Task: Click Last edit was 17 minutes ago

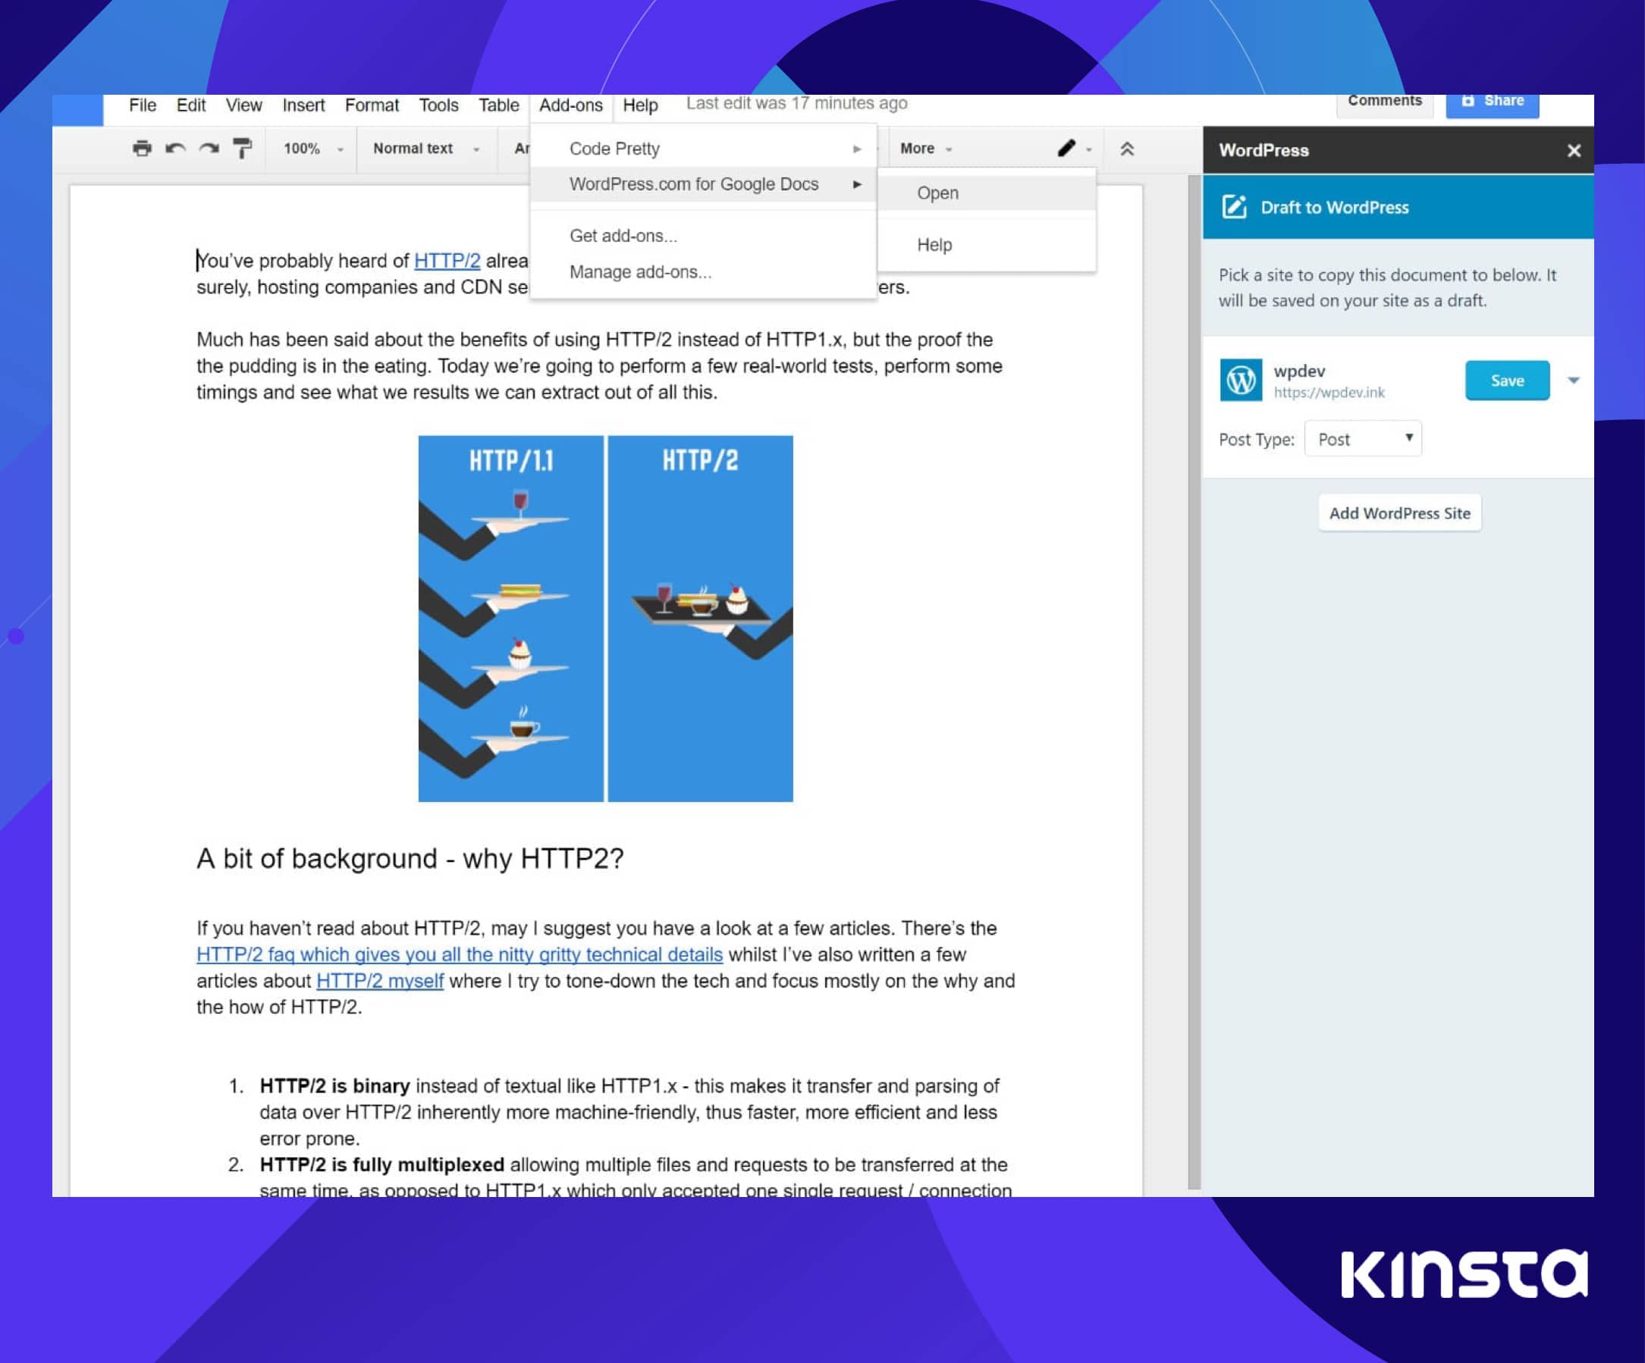Action: [x=796, y=102]
